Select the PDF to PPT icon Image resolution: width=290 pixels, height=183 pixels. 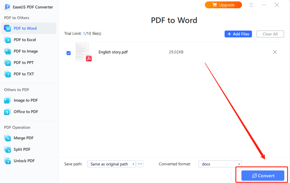(8, 63)
